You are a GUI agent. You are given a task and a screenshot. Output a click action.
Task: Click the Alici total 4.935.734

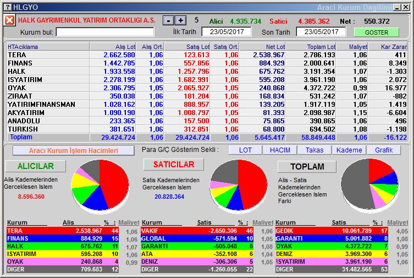pyautogui.click(x=245, y=21)
